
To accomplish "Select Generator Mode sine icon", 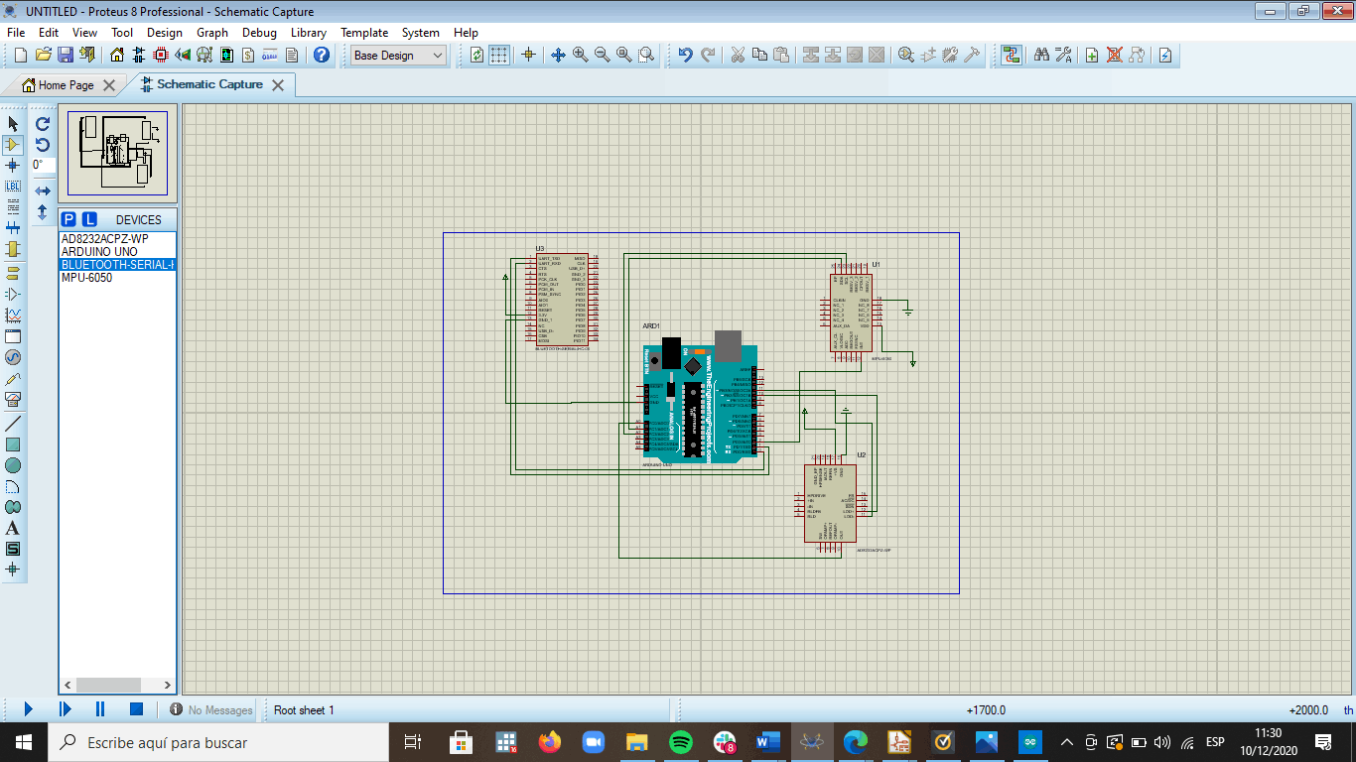I will pyautogui.click(x=13, y=357).
